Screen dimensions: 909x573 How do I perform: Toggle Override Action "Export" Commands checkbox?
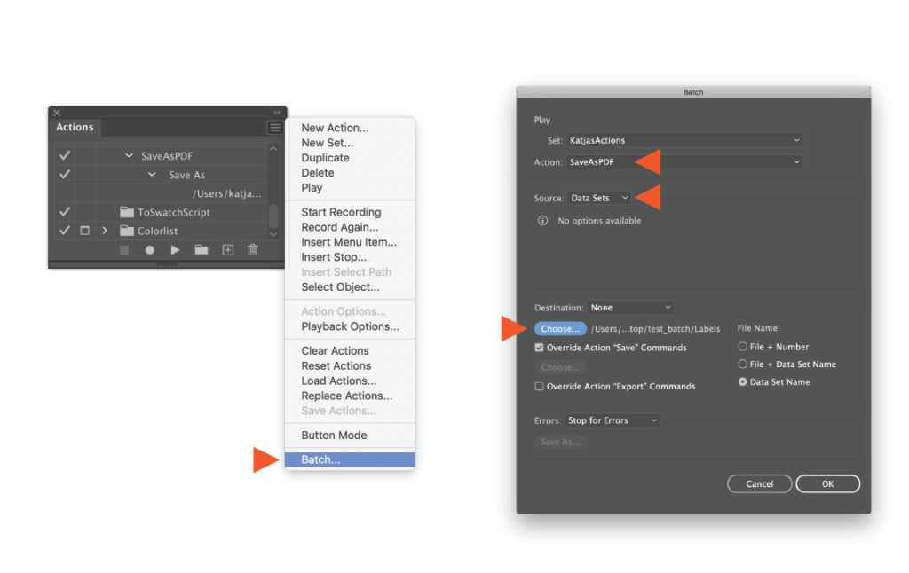(539, 387)
